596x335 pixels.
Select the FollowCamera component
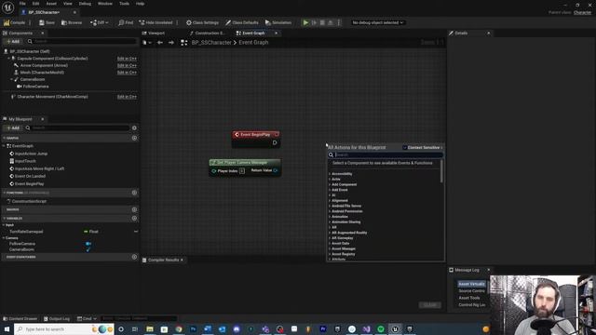pos(35,87)
